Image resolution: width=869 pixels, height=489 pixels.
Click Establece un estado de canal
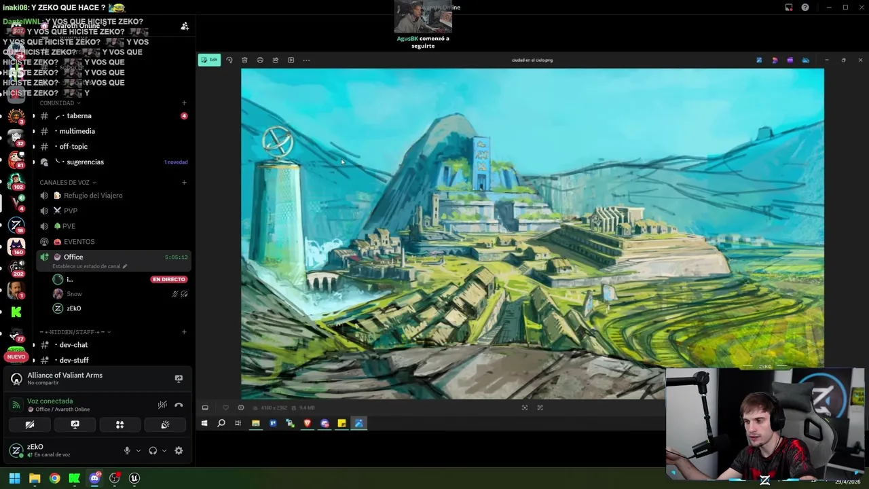[90, 266]
